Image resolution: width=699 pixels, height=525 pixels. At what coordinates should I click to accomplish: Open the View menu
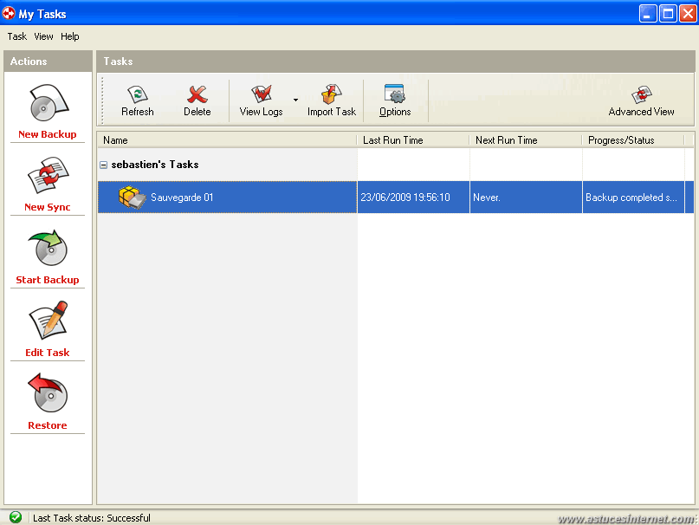click(x=43, y=36)
